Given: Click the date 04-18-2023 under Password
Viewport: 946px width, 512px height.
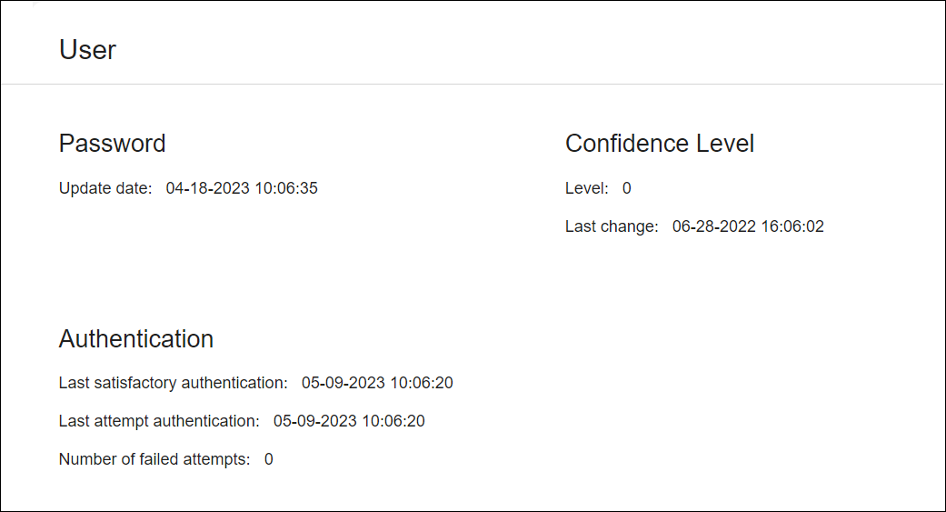Looking at the screenshot, I should 207,188.
